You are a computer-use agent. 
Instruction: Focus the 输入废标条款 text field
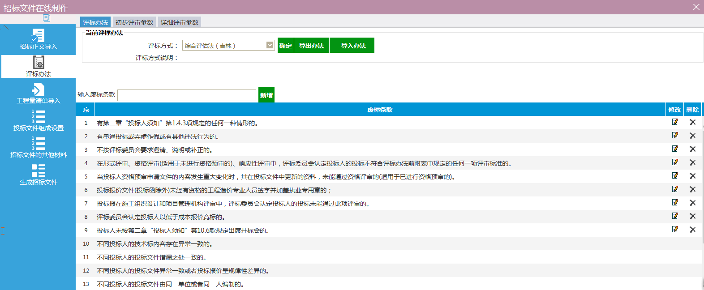pyautogui.click(x=187, y=95)
